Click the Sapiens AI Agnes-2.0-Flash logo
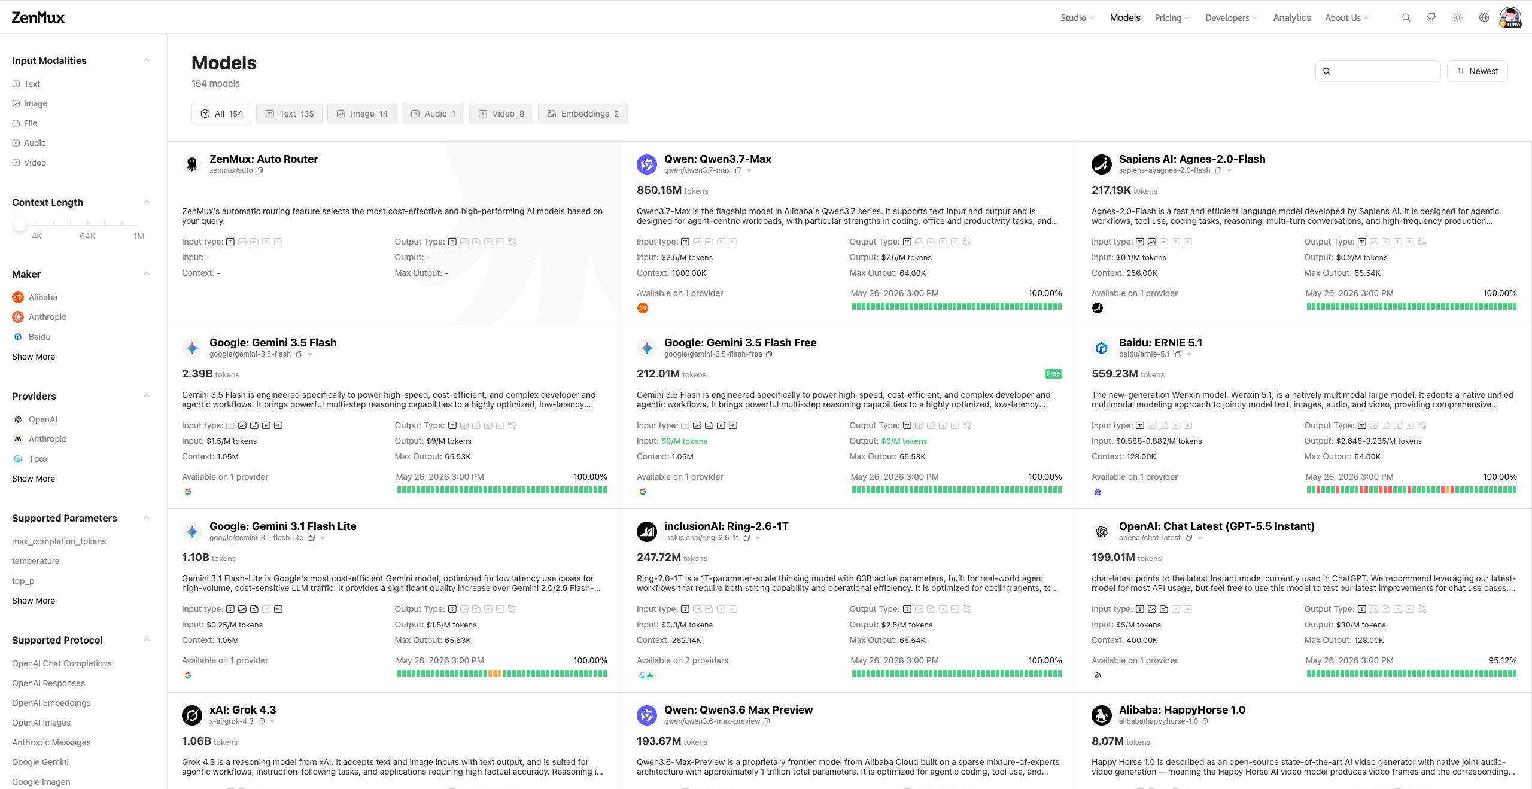The height and width of the screenshot is (789, 1532). (1102, 164)
